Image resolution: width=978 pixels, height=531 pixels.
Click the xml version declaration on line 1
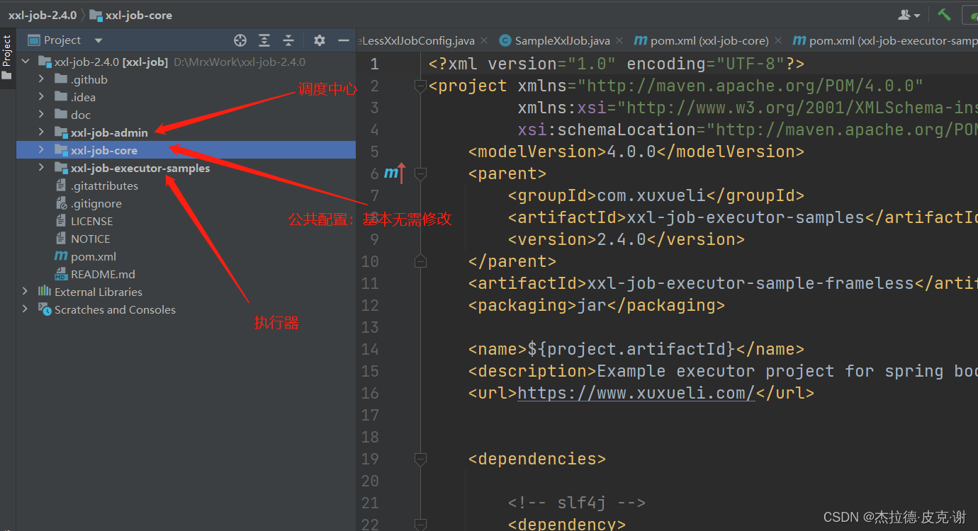(x=617, y=64)
